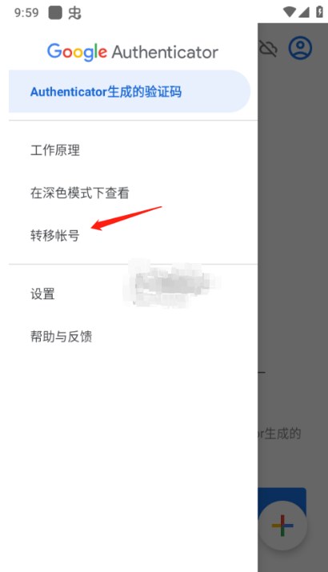Tap the colorful plus add-code button
This screenshot has width=328, height=572.
coord(282,526)
